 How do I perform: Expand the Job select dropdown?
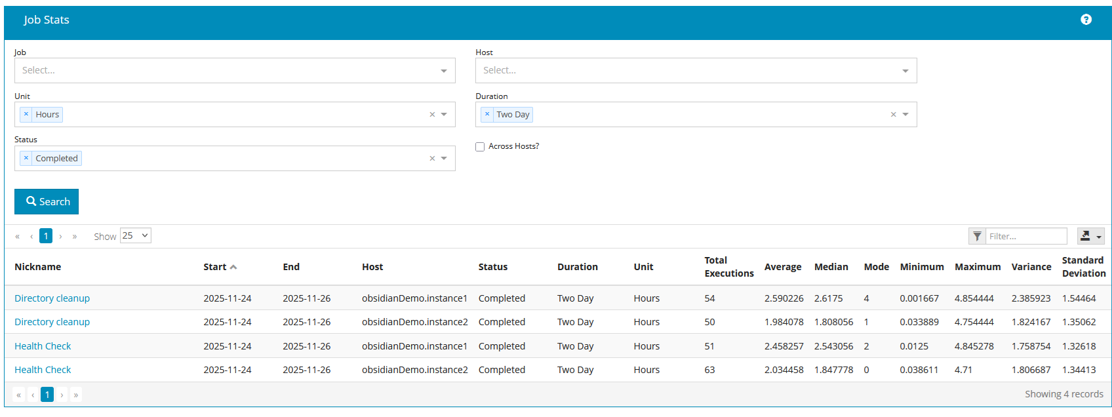tap(443, 71)
